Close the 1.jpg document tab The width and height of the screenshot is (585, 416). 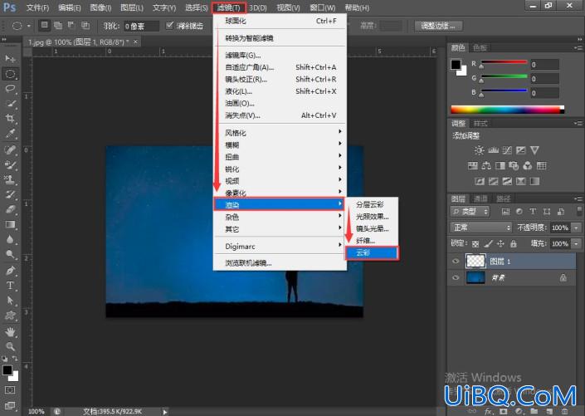136,42
